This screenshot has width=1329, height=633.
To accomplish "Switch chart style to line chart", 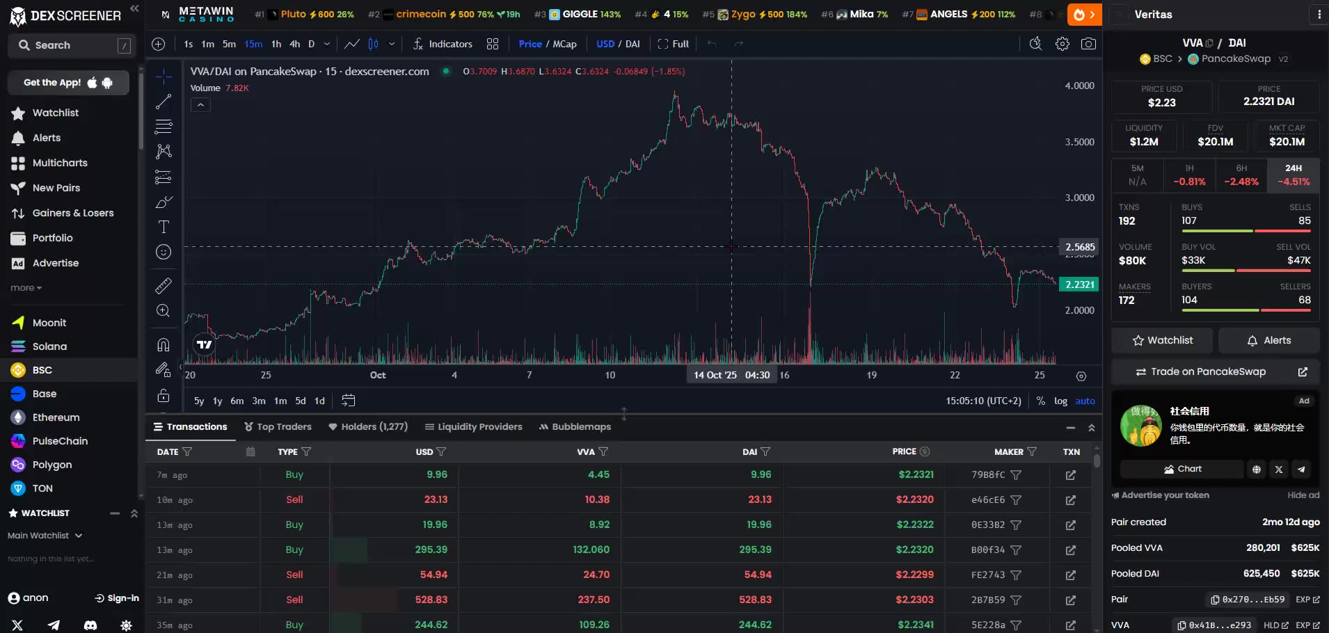I will (352, 44).
